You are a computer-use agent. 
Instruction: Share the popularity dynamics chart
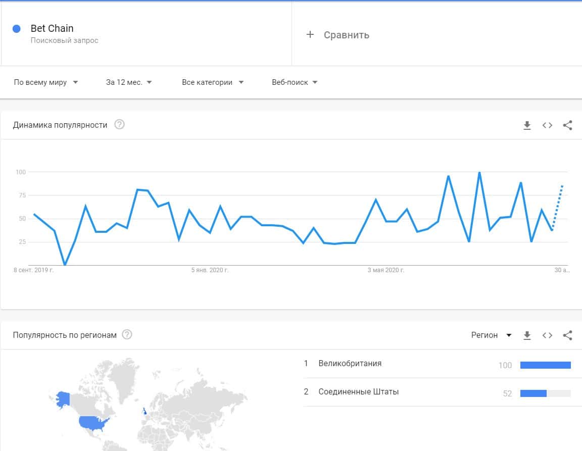pyautogui.click(x=567, y=126)
